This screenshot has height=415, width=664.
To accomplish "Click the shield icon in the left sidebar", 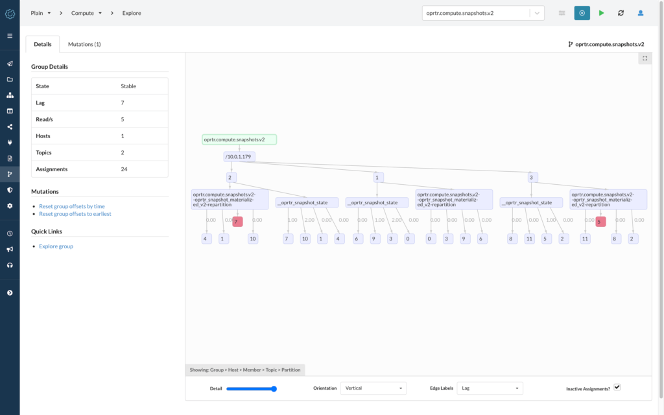I will [x=10, y=190].
